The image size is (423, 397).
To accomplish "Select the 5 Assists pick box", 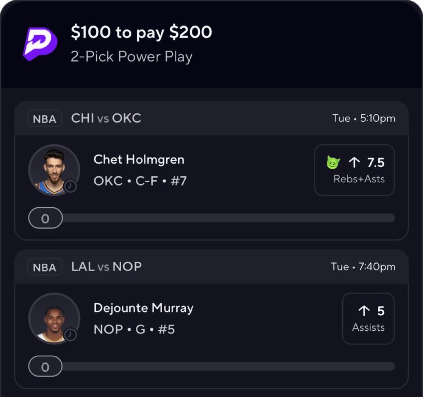I will tap(368, 319).
